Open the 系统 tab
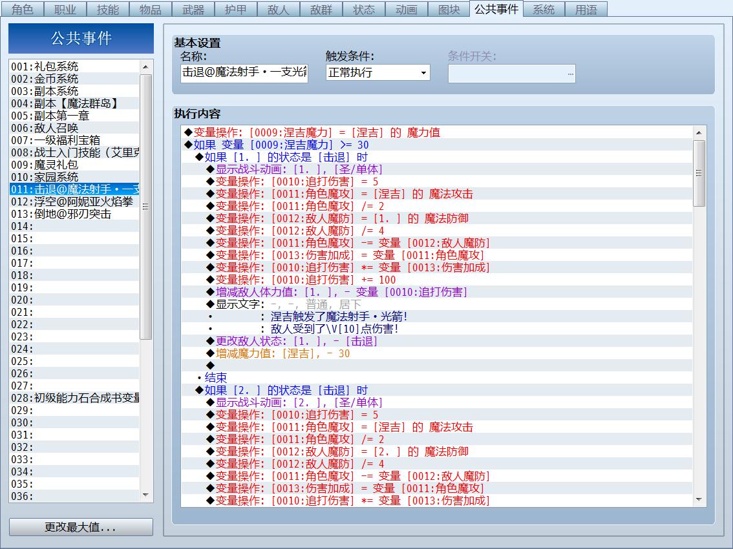The width and height of the screenshot is (733, 549). point(544,9)
